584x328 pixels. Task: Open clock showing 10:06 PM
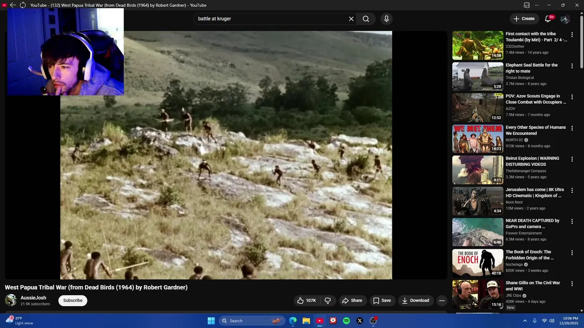tap(570, 321)
